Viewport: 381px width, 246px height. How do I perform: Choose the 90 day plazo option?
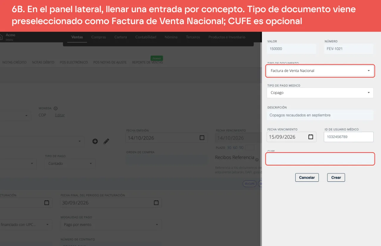(x=241, y=148)
